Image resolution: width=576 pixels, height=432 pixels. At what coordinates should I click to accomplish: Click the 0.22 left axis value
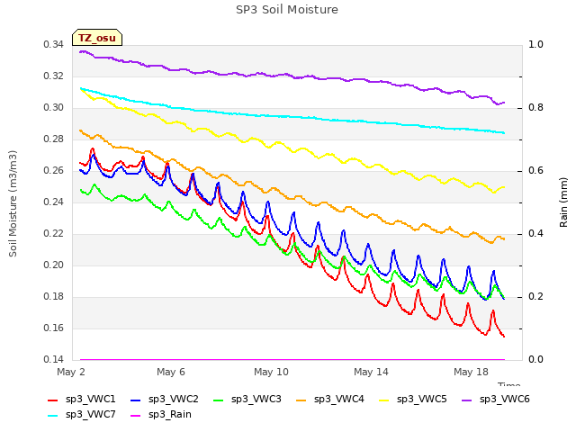[x=54, y=234]
